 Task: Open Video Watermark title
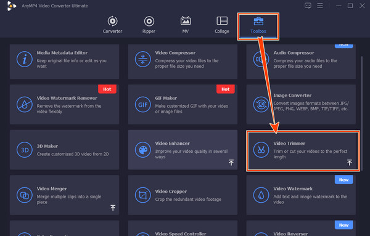pyautogui.click(x=293, y=189)
